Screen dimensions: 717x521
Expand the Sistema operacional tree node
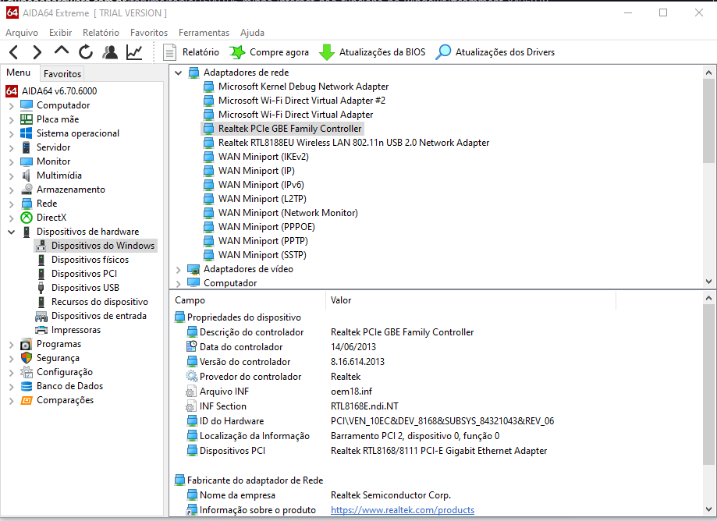[12, 134]
